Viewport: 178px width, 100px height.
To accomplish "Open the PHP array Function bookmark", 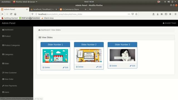I will click(29, 18).
